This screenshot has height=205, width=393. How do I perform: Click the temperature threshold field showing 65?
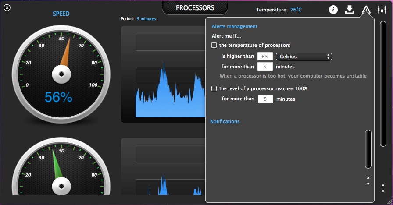pos(265,57)
